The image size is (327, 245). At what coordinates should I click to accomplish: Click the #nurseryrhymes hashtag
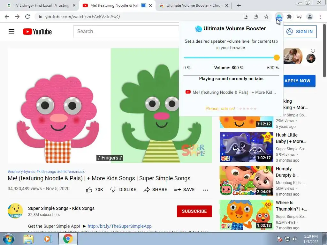coord(21,171)
